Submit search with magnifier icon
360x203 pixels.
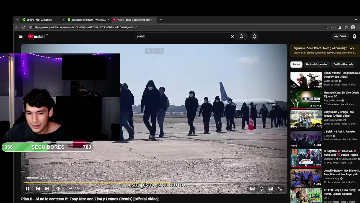(242, 36)
